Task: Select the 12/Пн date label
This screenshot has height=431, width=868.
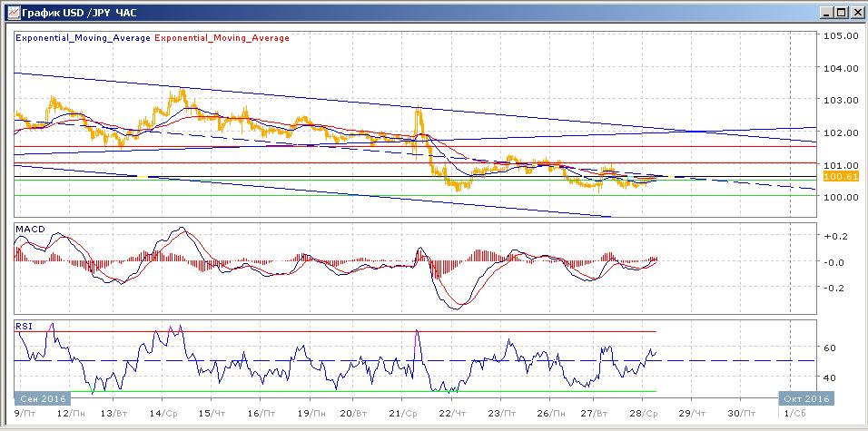Action: point(72,413)
